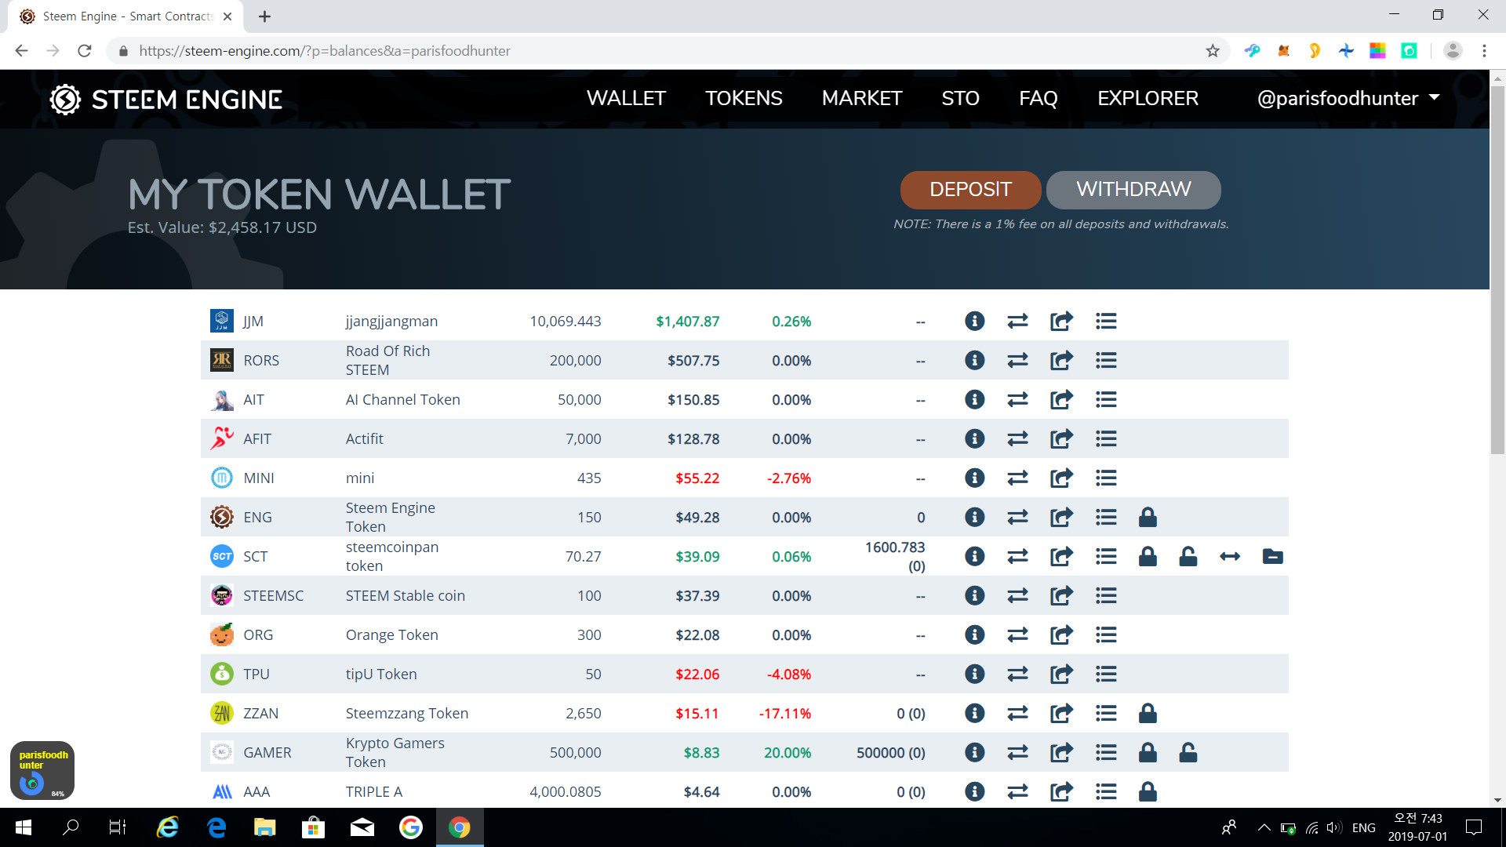Expand the @parisfoodhunter account dropdown
Screen dimensions: 1506x847
(x=1348, y=98)
